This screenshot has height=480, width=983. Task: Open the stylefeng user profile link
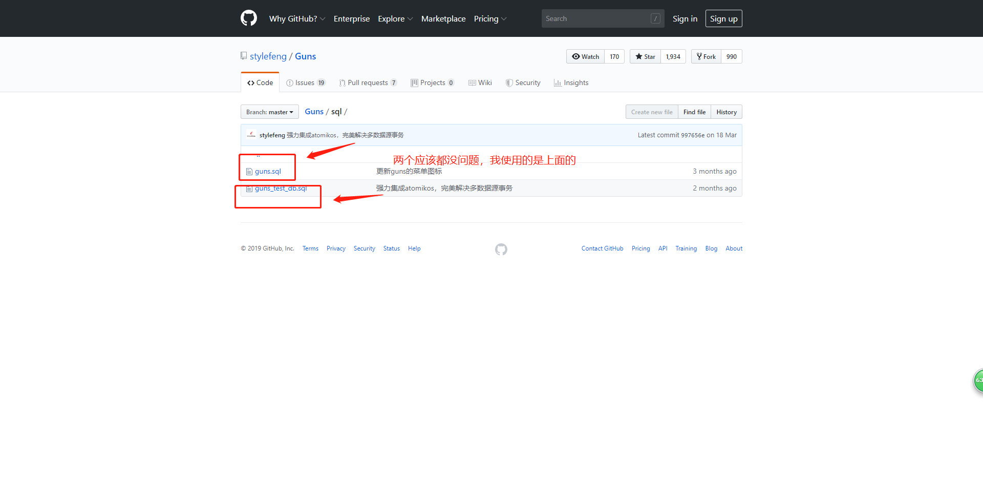[x=268, y=56]
